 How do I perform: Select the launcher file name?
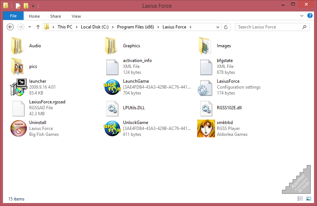(38, 81)
